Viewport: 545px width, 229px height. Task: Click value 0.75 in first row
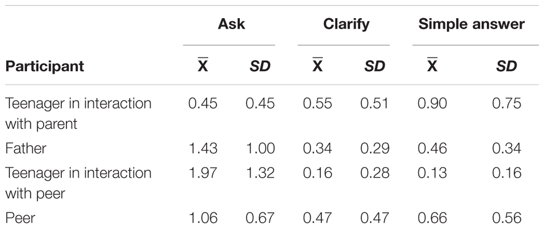[506, 103]
